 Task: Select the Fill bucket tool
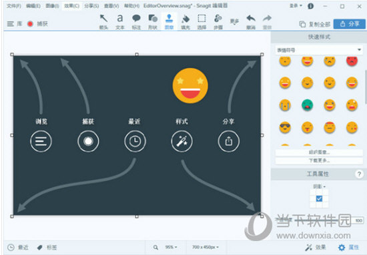[x=186, y=22]
